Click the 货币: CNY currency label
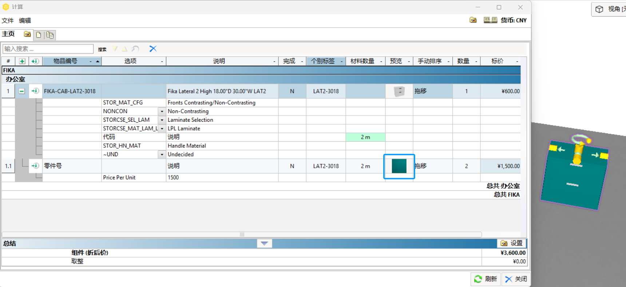The width and height of the screenshot is (626, 287). [514, 20]
